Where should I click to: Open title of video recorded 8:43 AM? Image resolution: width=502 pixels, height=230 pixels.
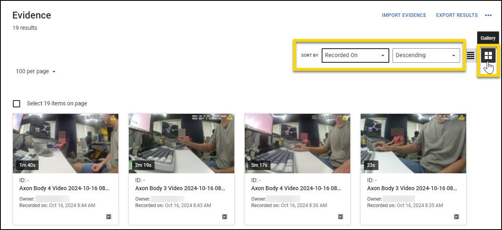pos(180,188)
